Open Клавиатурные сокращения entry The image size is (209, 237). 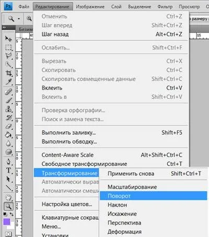click(66, 218)
